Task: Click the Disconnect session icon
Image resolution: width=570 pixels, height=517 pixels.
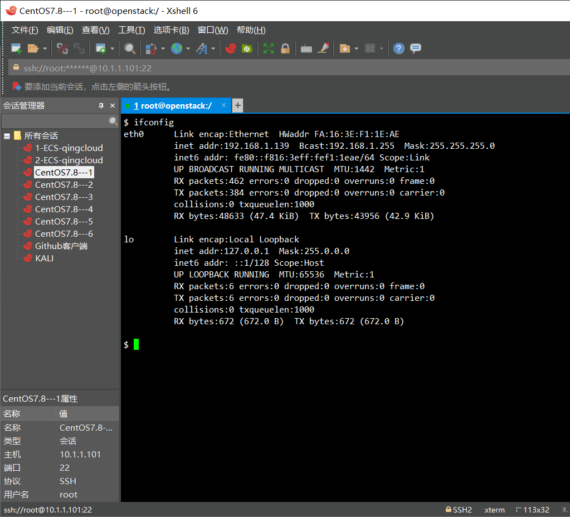Action: tap(62, 49)
